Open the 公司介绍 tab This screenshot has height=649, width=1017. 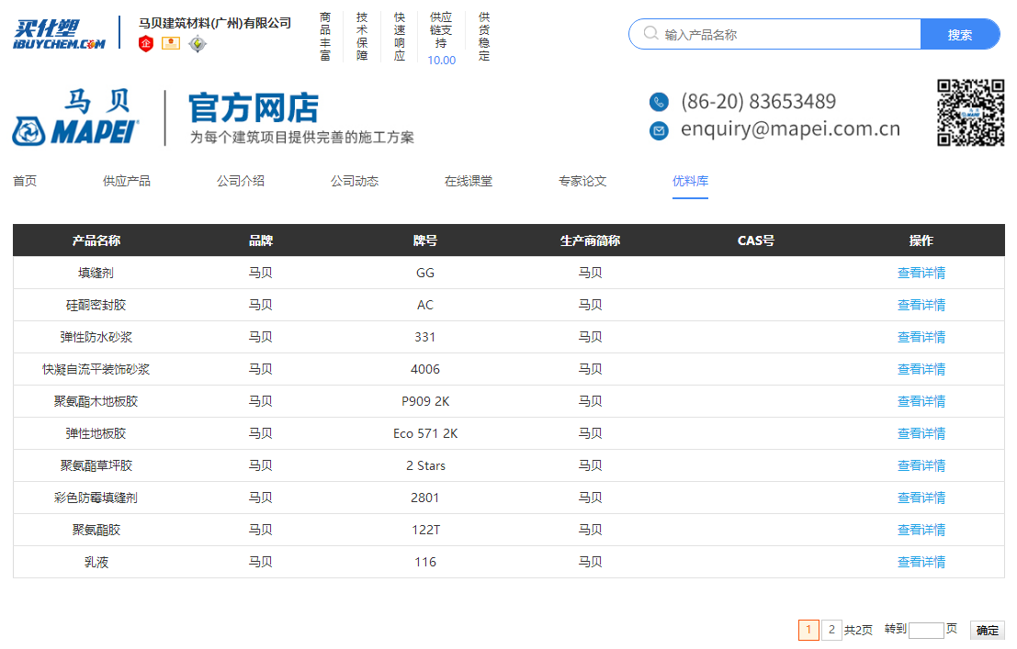(241, 181)
